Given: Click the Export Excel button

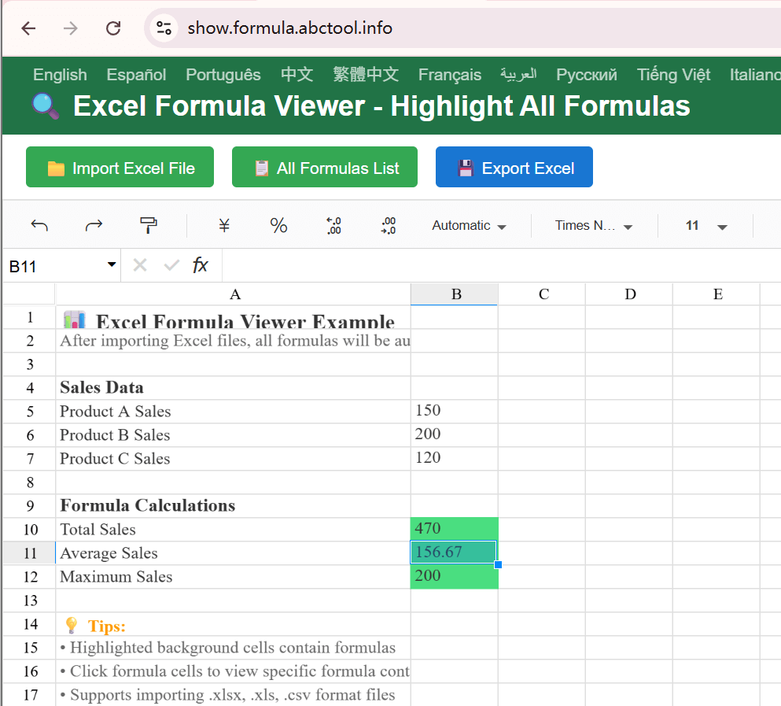Looking at the screenshot, I should point(514,167).
